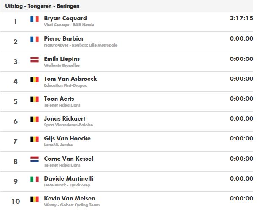257x211 pixels.
Task: Click the Belgian flag beside Tom Van Asbroeck
Action: pyautogui.click(x=35, y=79)
